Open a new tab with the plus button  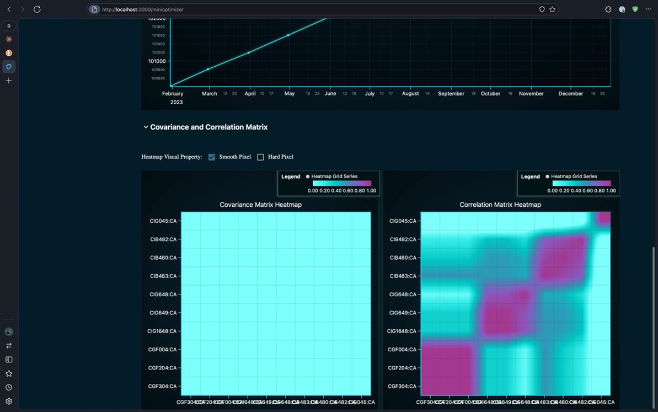[x=9, y=81]
